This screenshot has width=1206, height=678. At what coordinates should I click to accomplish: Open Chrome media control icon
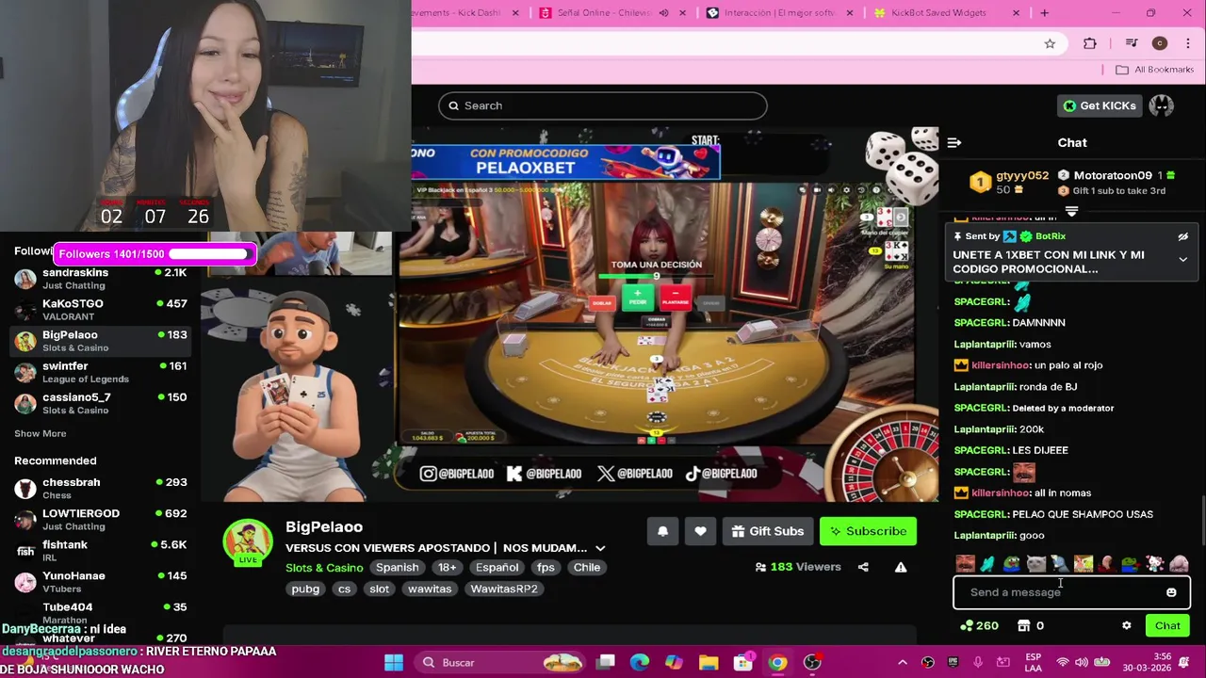[1131, 43]
